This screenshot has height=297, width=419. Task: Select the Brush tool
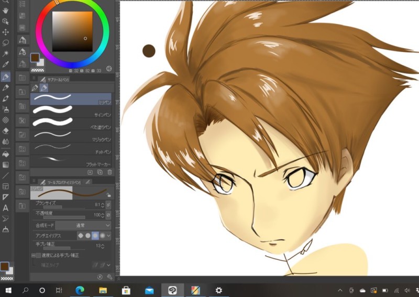pyautogui.click(x=5, y=98)
